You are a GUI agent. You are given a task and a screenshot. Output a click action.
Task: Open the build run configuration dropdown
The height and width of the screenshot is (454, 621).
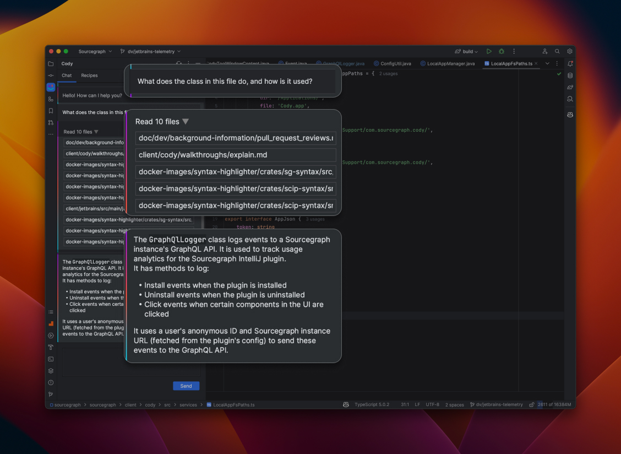pyautogui.click(x=466, y=52)
